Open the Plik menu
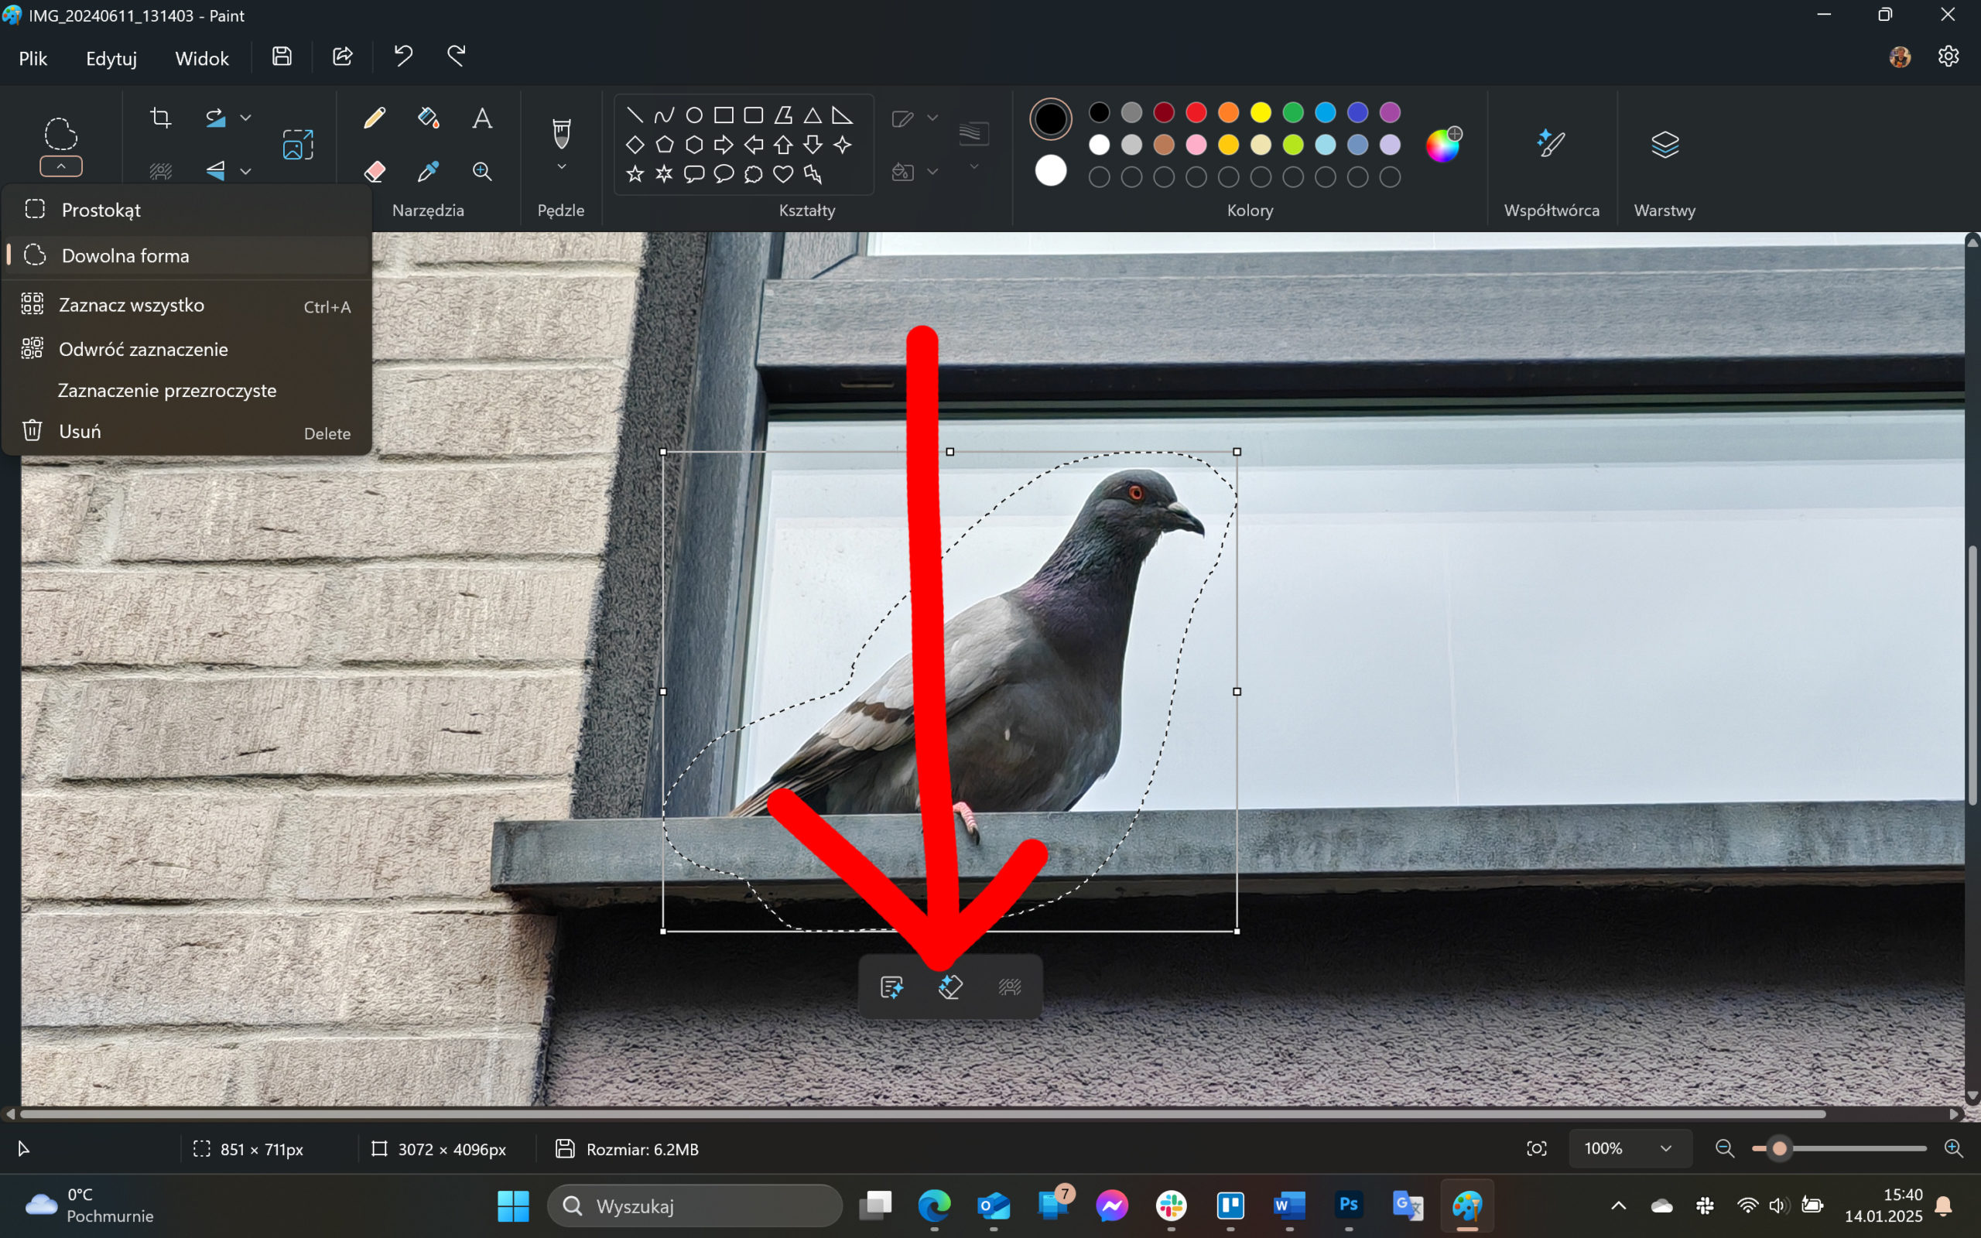The width and height of the screenshot is (1981, 1238). tap(33, 58)
